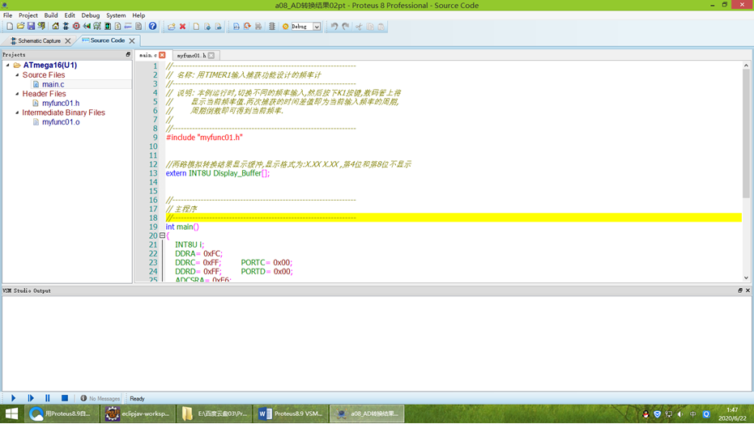The image size is (754, 424).
Task: Open the Schematic Capture toolbar icon
Action: (x=66, y=27)
